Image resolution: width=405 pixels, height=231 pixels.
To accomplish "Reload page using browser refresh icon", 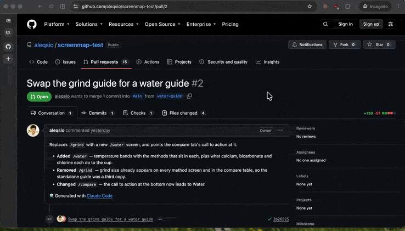I will point(52,7).
